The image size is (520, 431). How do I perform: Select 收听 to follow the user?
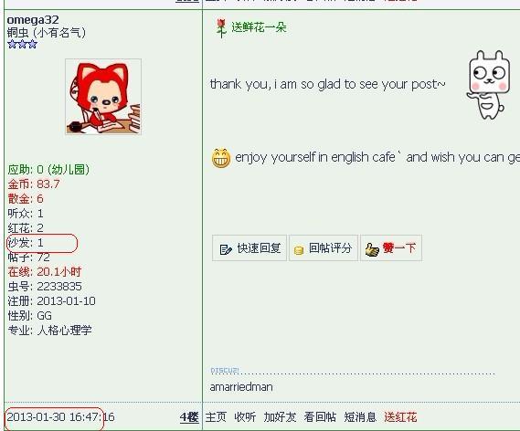coord(245,416)
